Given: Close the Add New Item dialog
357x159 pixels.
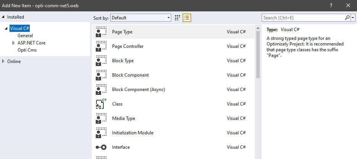Looking at the screenshot, I should 348,6.
